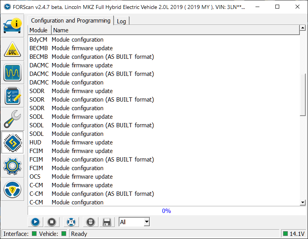Select SODL Module configuration (AS BUILT format)
Image resolution: width=308 pixels, height=239 pixels.
(164, 125)
